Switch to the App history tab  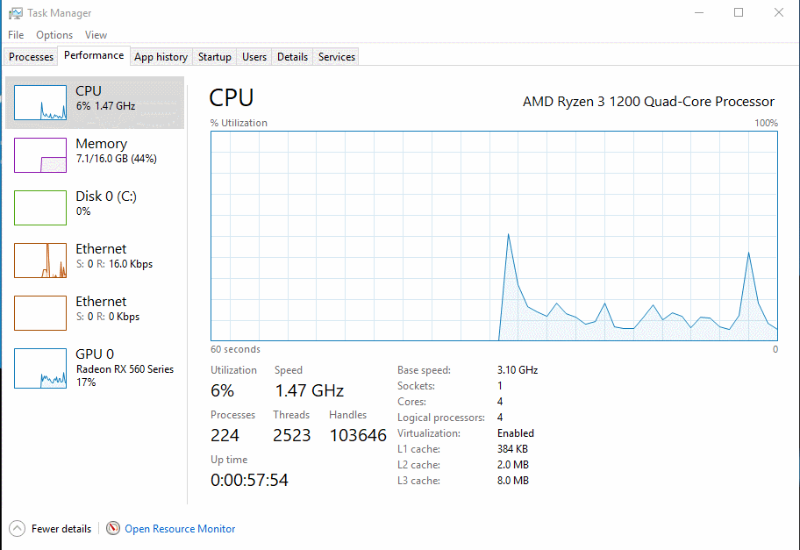pyautogui.click(x=161, y=57)
